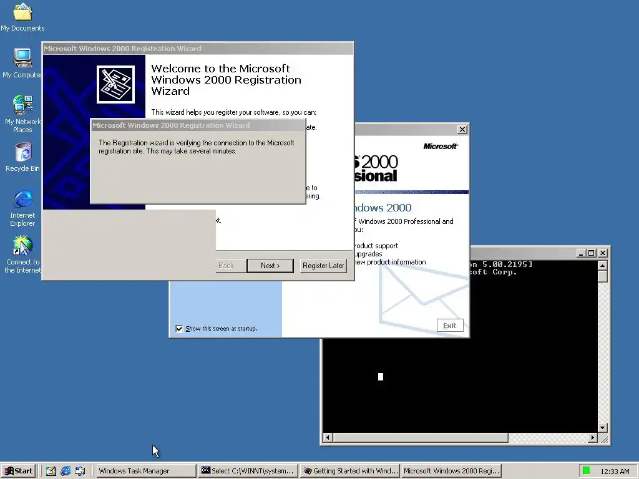Image resolution: width=639 pixels, height=479 pixels.
Task: Click command prompt vertical scrollbar thumb
Action: (603, 276)
